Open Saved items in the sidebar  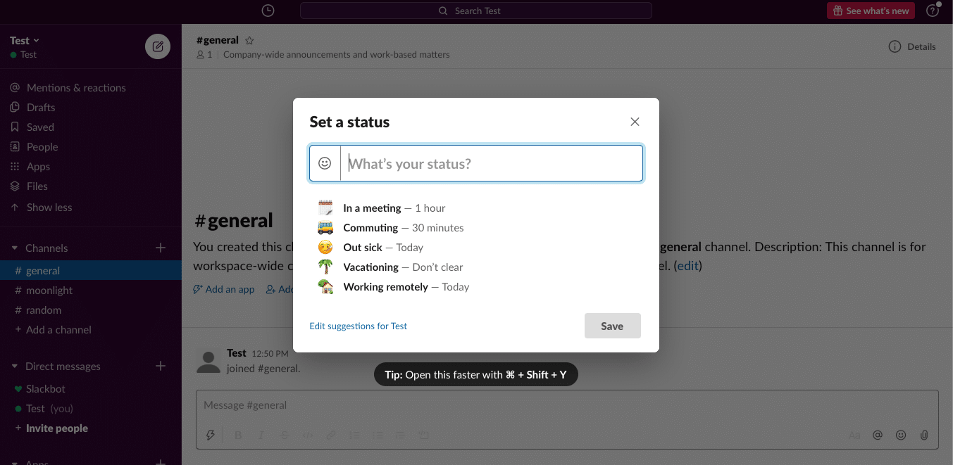(39, 127)
